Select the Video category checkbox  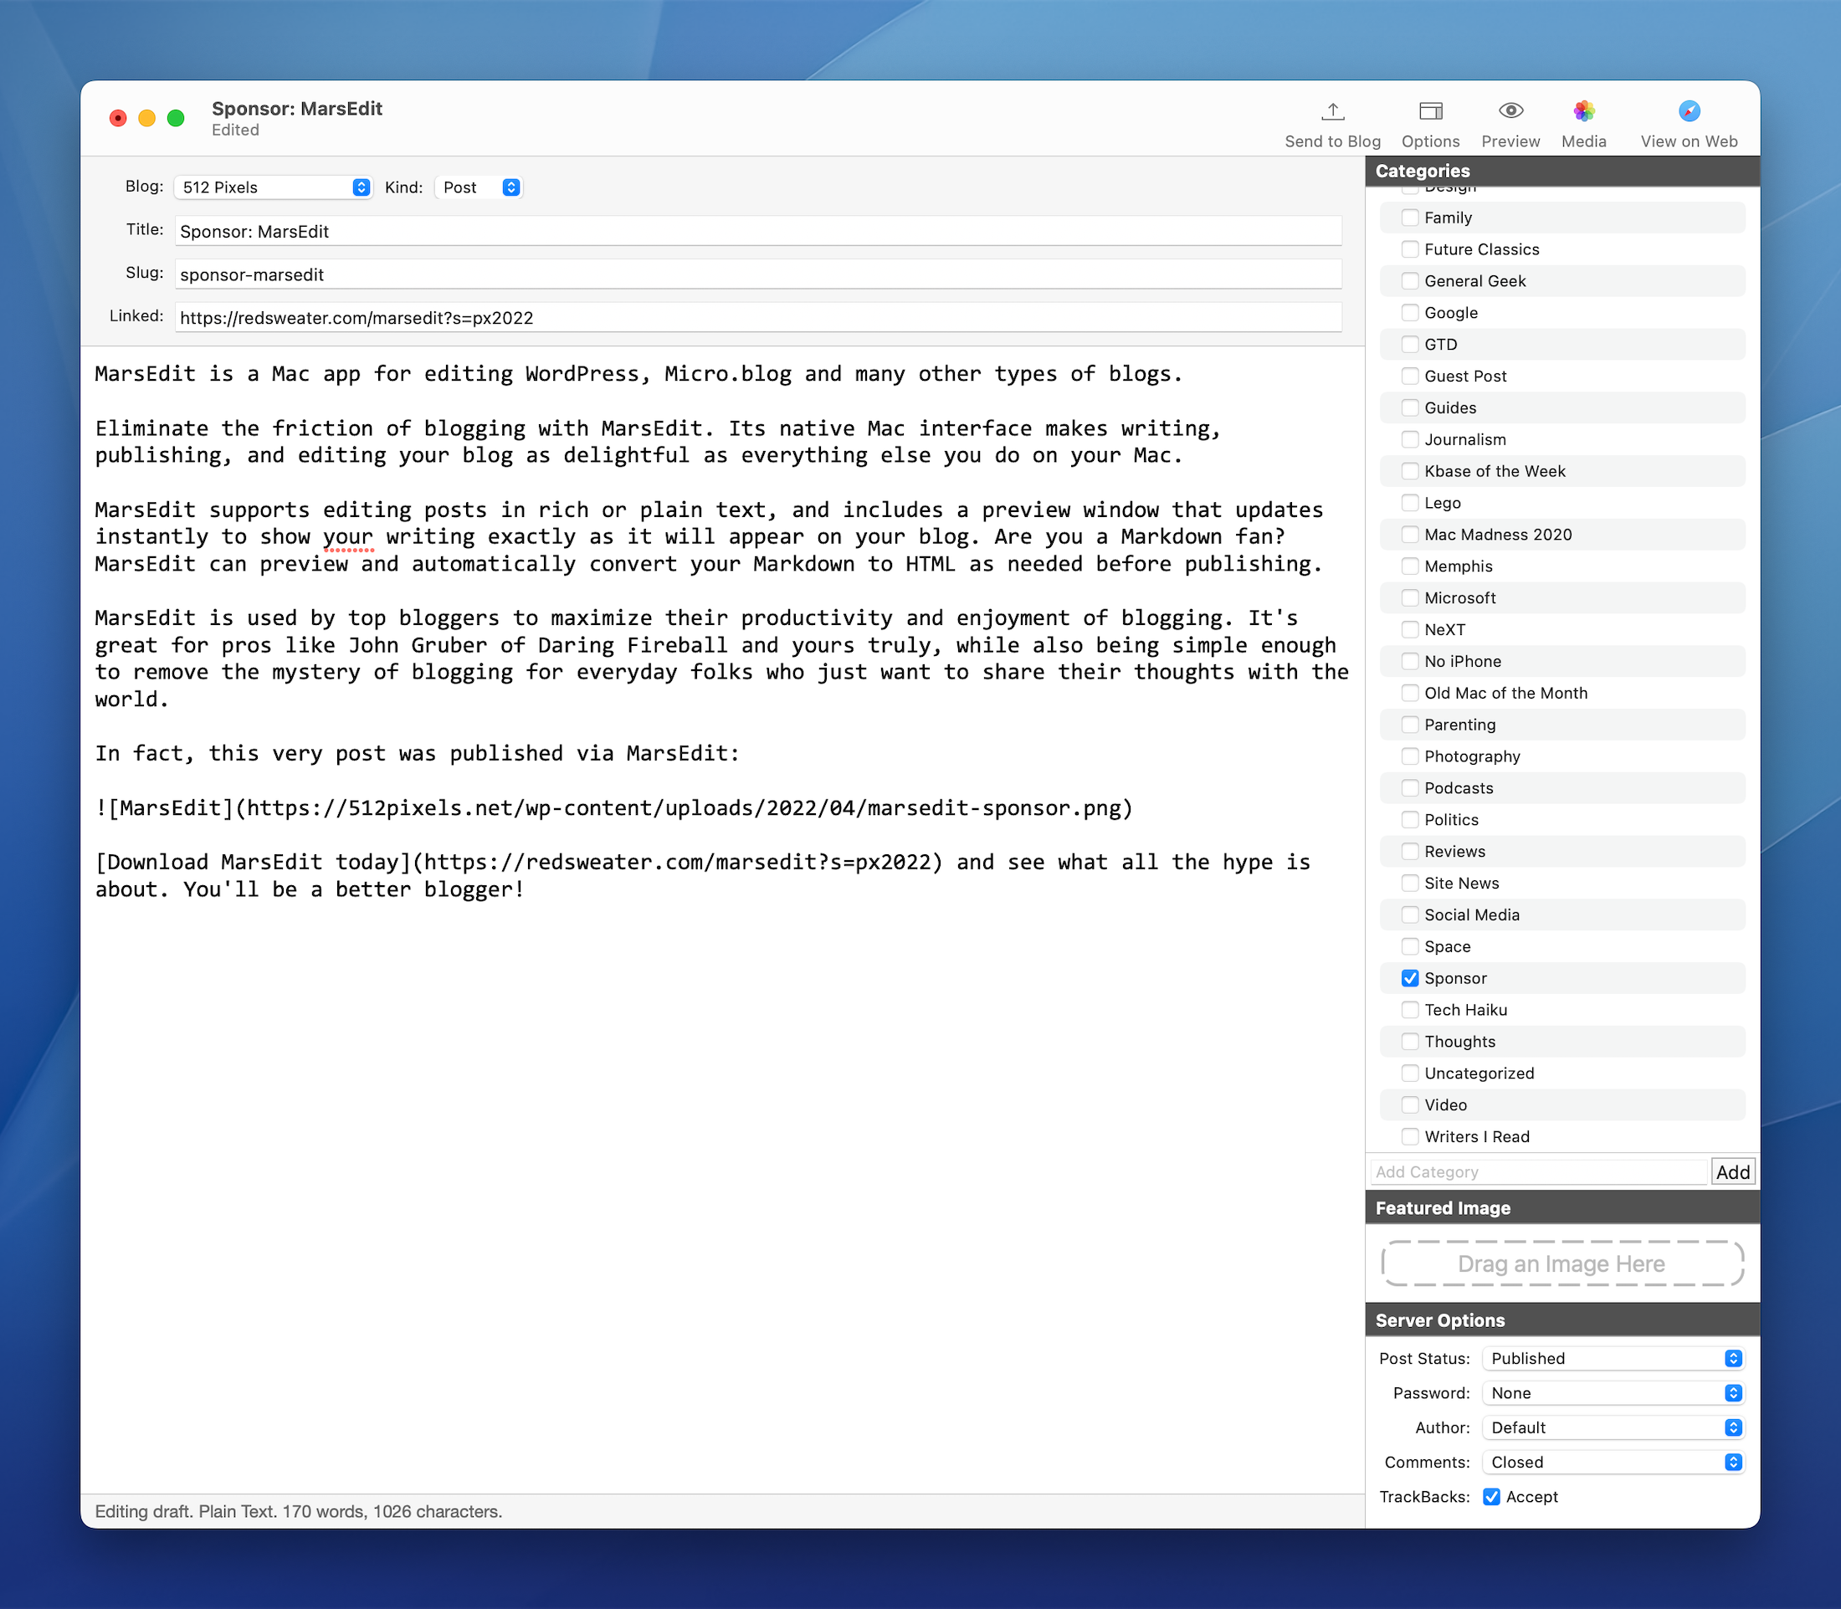point(1410,1104)
